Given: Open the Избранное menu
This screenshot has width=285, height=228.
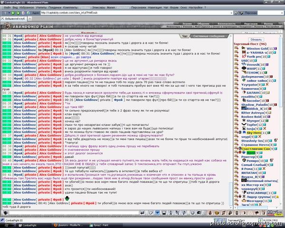Looking at the screenshot, I should [x=27, y=8].
